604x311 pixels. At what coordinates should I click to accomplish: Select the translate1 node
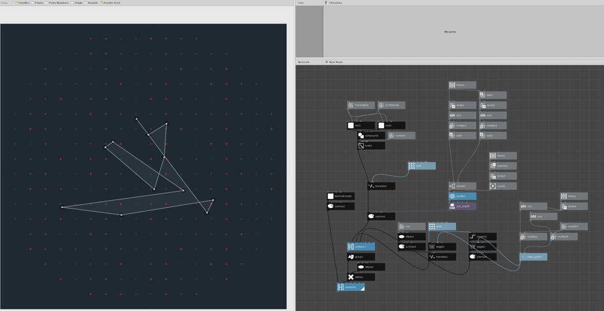pyautogui.click(x=381, y=186)
